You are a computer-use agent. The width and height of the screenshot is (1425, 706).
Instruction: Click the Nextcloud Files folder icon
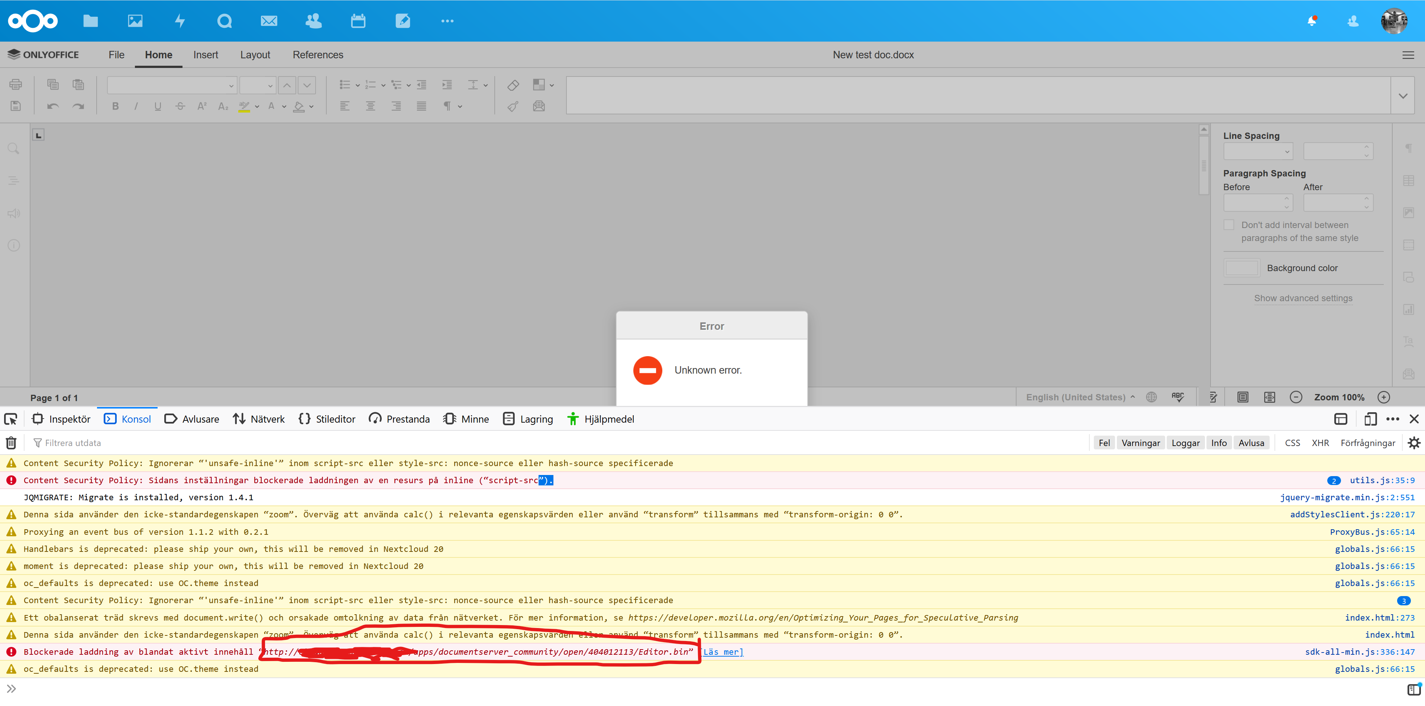pos(90,21)
